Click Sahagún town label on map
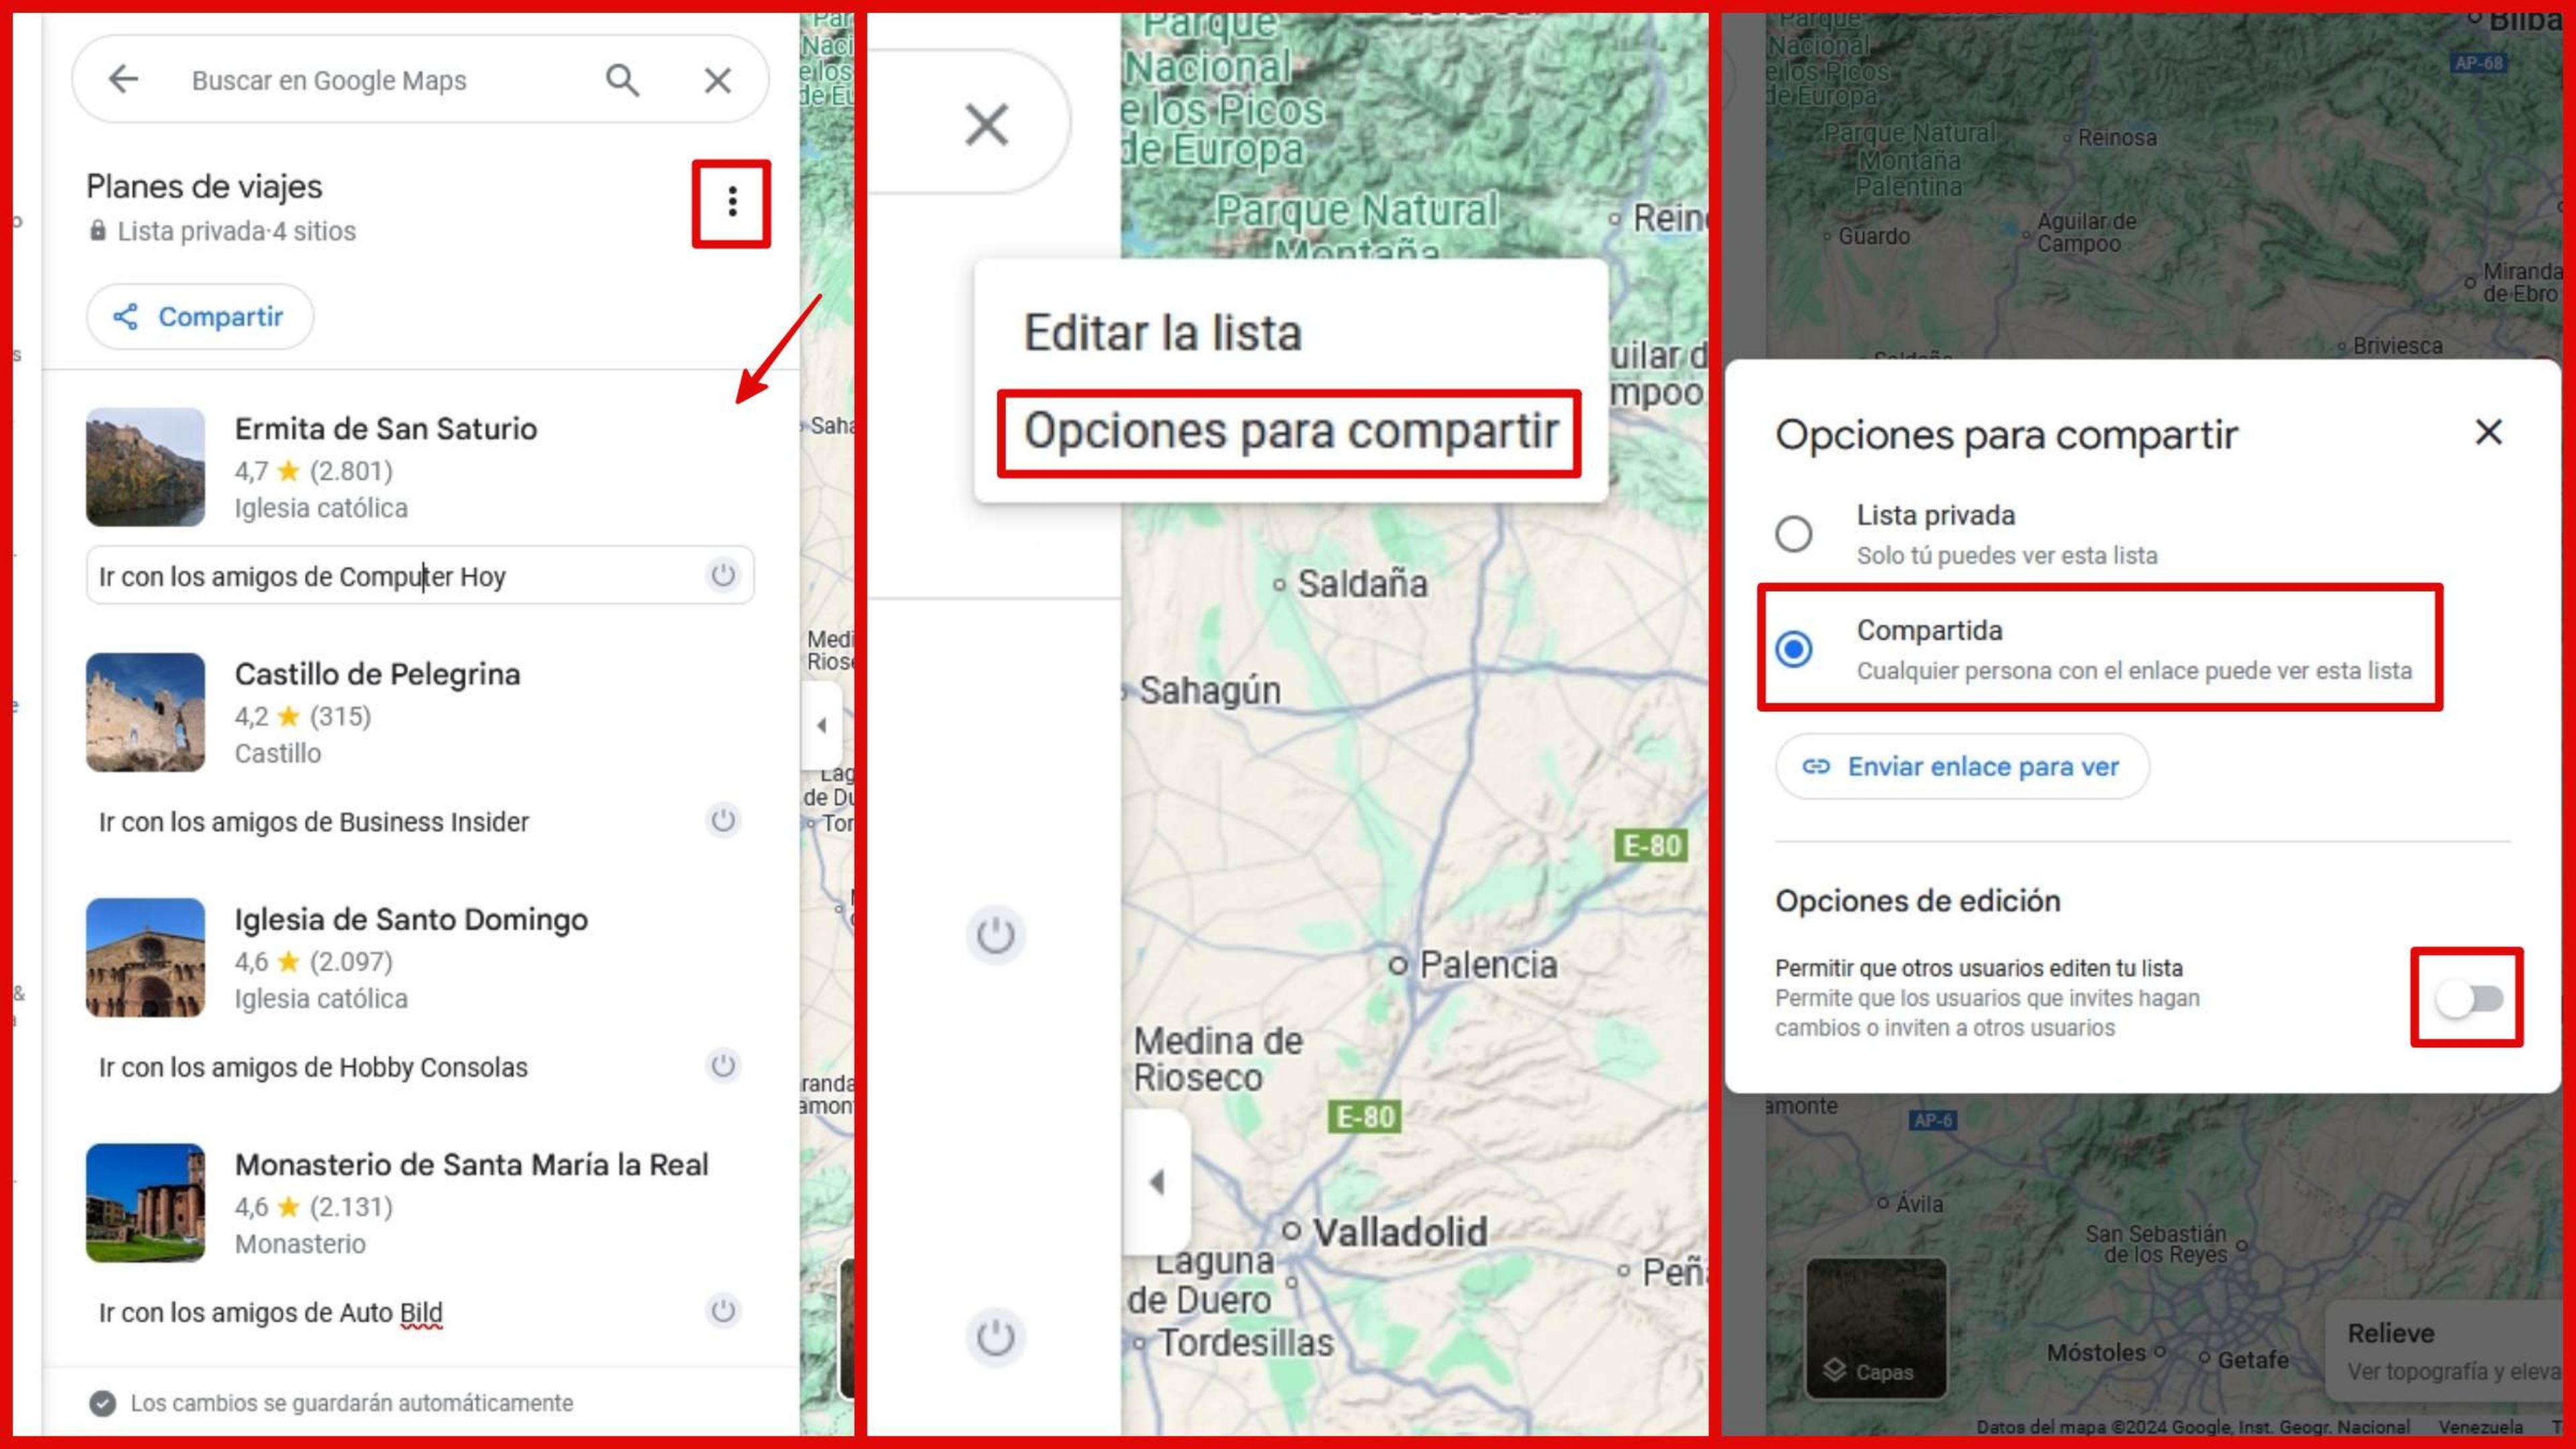 pyautogui.click(x=1210, y=691)
